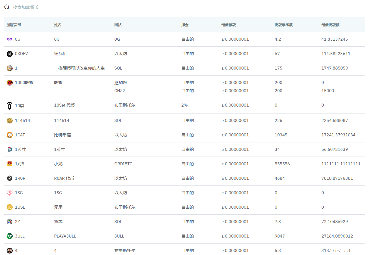Select the 1USE yellow coin icon

coord(10,207)
